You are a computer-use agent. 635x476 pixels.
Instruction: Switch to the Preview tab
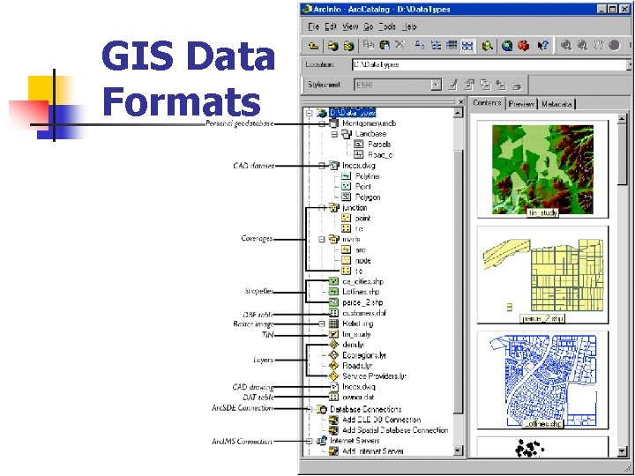(x=521, y=104)
